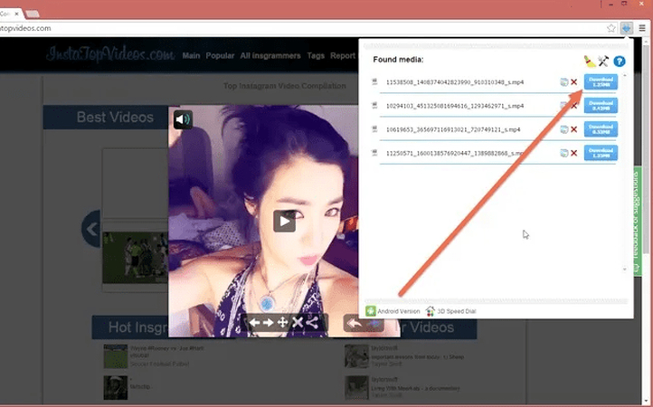Click the share icon under the video
The image size is (653, 407).
312,323
